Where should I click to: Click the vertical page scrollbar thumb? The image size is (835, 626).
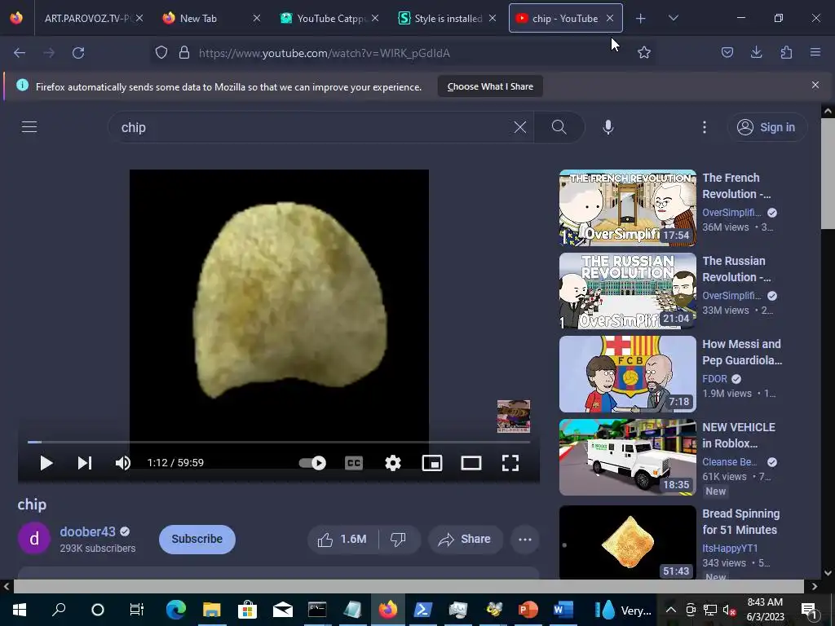click(828, 174)
